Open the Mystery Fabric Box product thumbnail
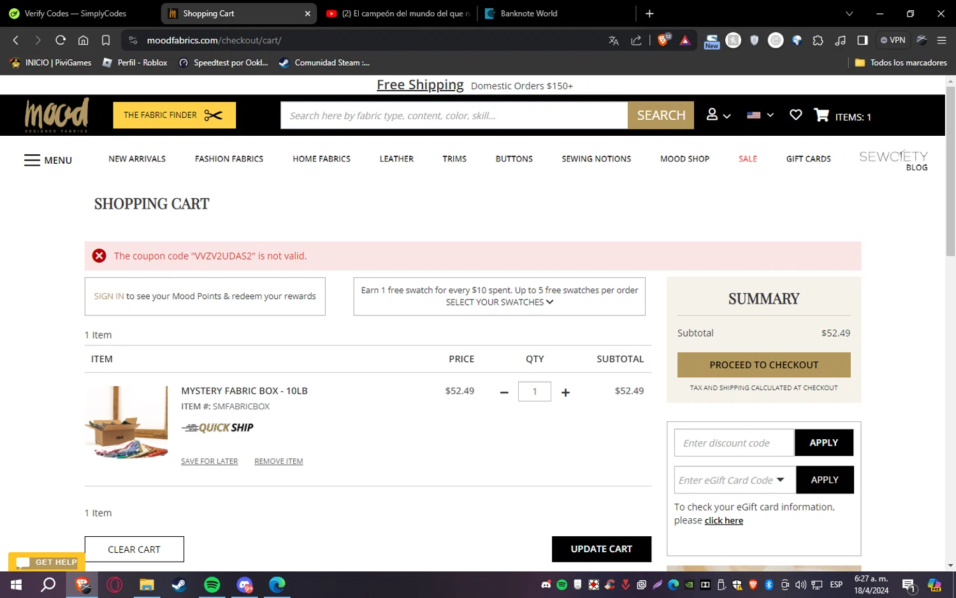 pos(126,422)
